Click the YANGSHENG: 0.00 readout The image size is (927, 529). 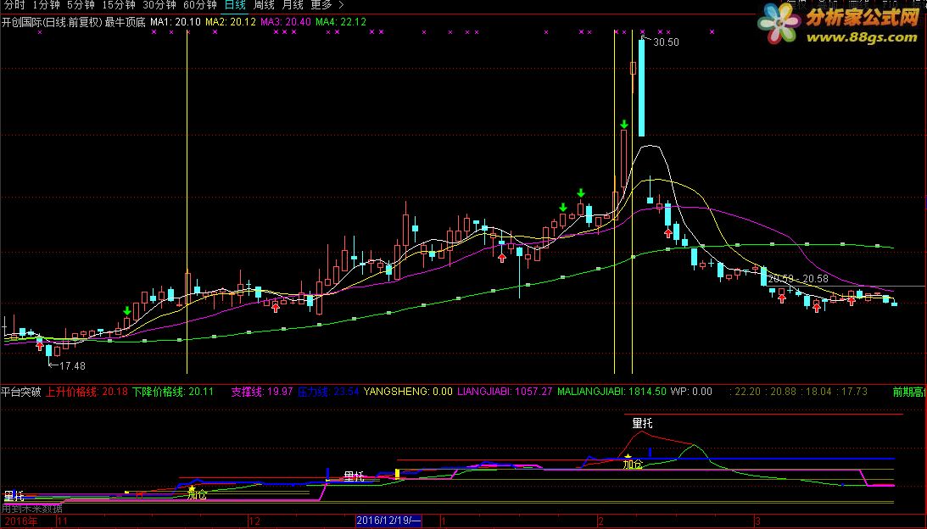click(408, 392)
